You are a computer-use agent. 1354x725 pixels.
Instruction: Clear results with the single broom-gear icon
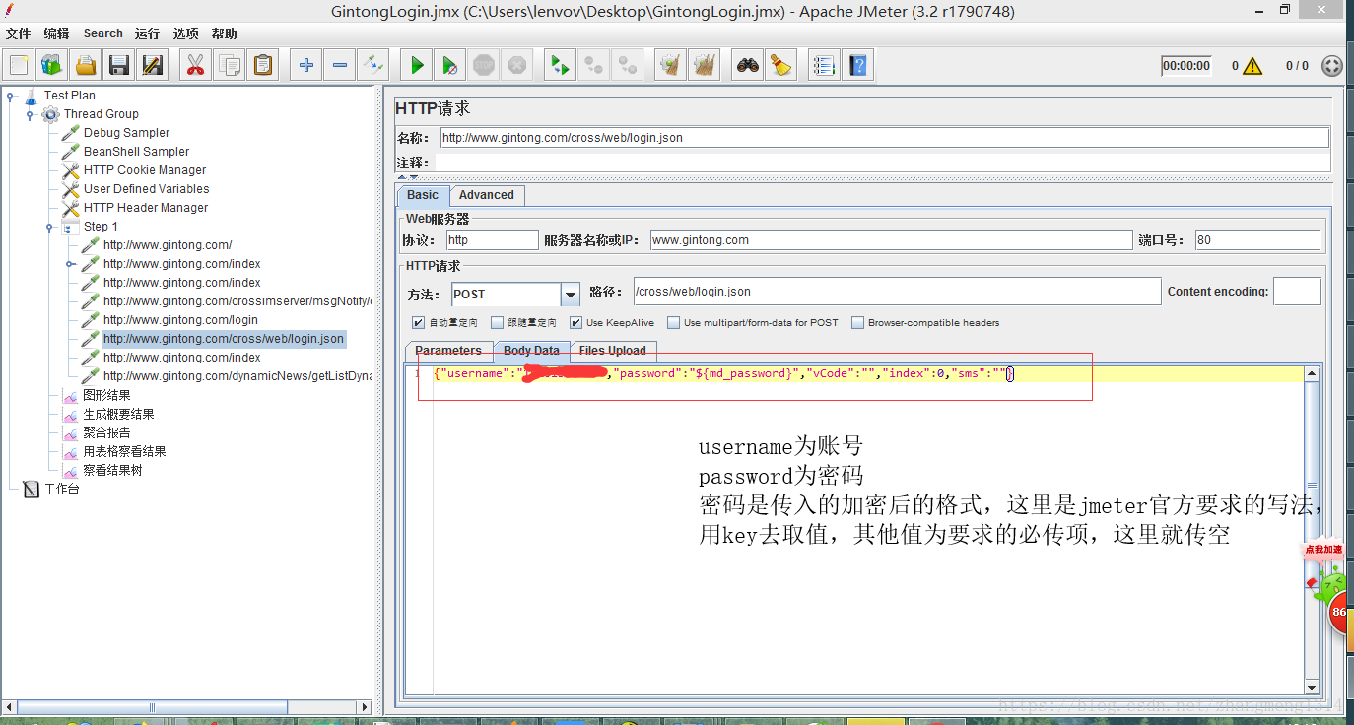(670, 65)
